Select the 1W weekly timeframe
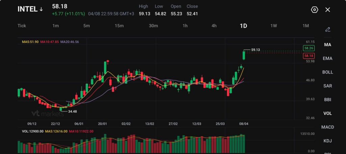The image size is (346, 154). [x=274, y=26]
